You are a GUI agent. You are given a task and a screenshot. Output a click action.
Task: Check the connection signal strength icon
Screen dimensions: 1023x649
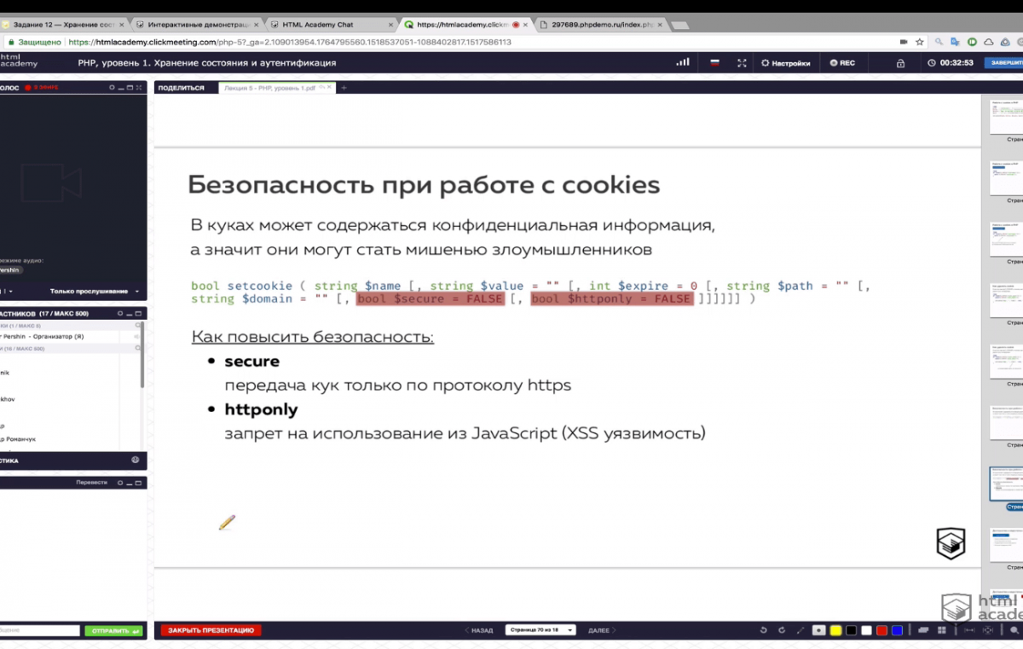tap(683, 62)
